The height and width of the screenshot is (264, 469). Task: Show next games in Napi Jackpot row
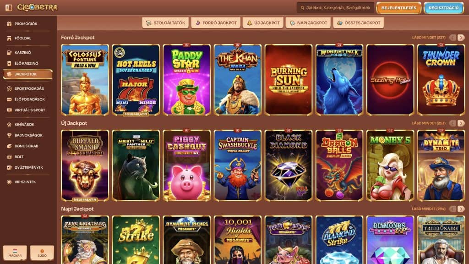[461, 209]
